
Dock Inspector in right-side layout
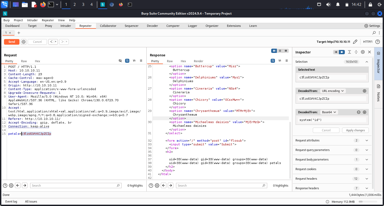[x=342, y=52]
